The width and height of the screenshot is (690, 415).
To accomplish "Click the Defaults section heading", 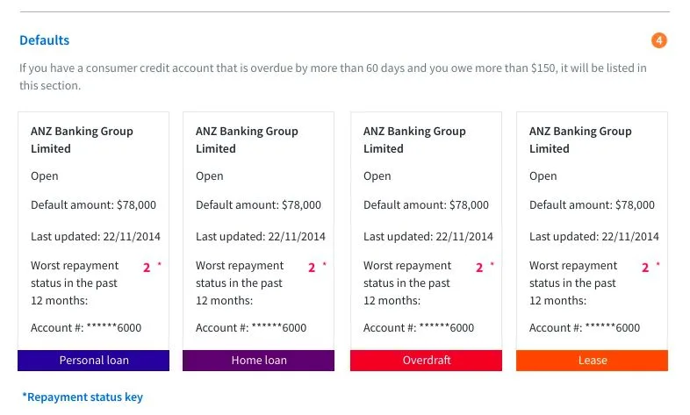I will click(44, 40).
